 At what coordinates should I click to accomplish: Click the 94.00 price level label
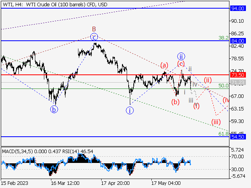point(238,8)
